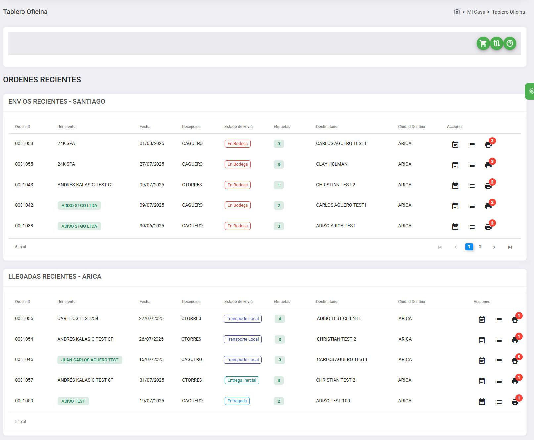Click print icon for order 0001043
This screenshot has width=534, height=440.
488,186
